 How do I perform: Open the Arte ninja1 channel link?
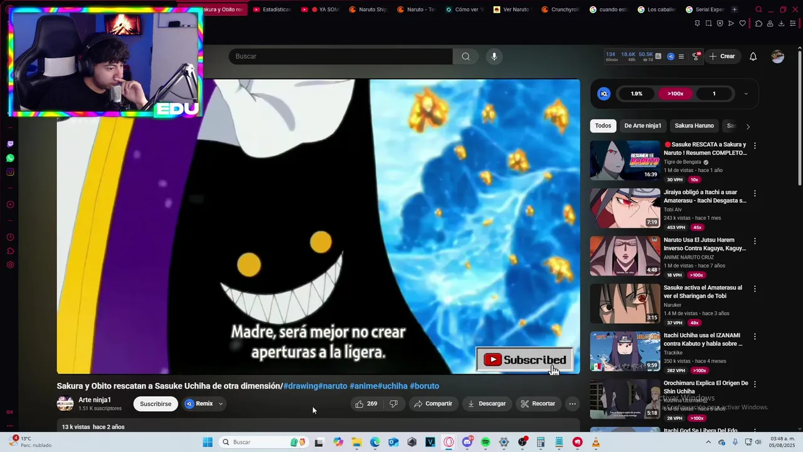95,400
